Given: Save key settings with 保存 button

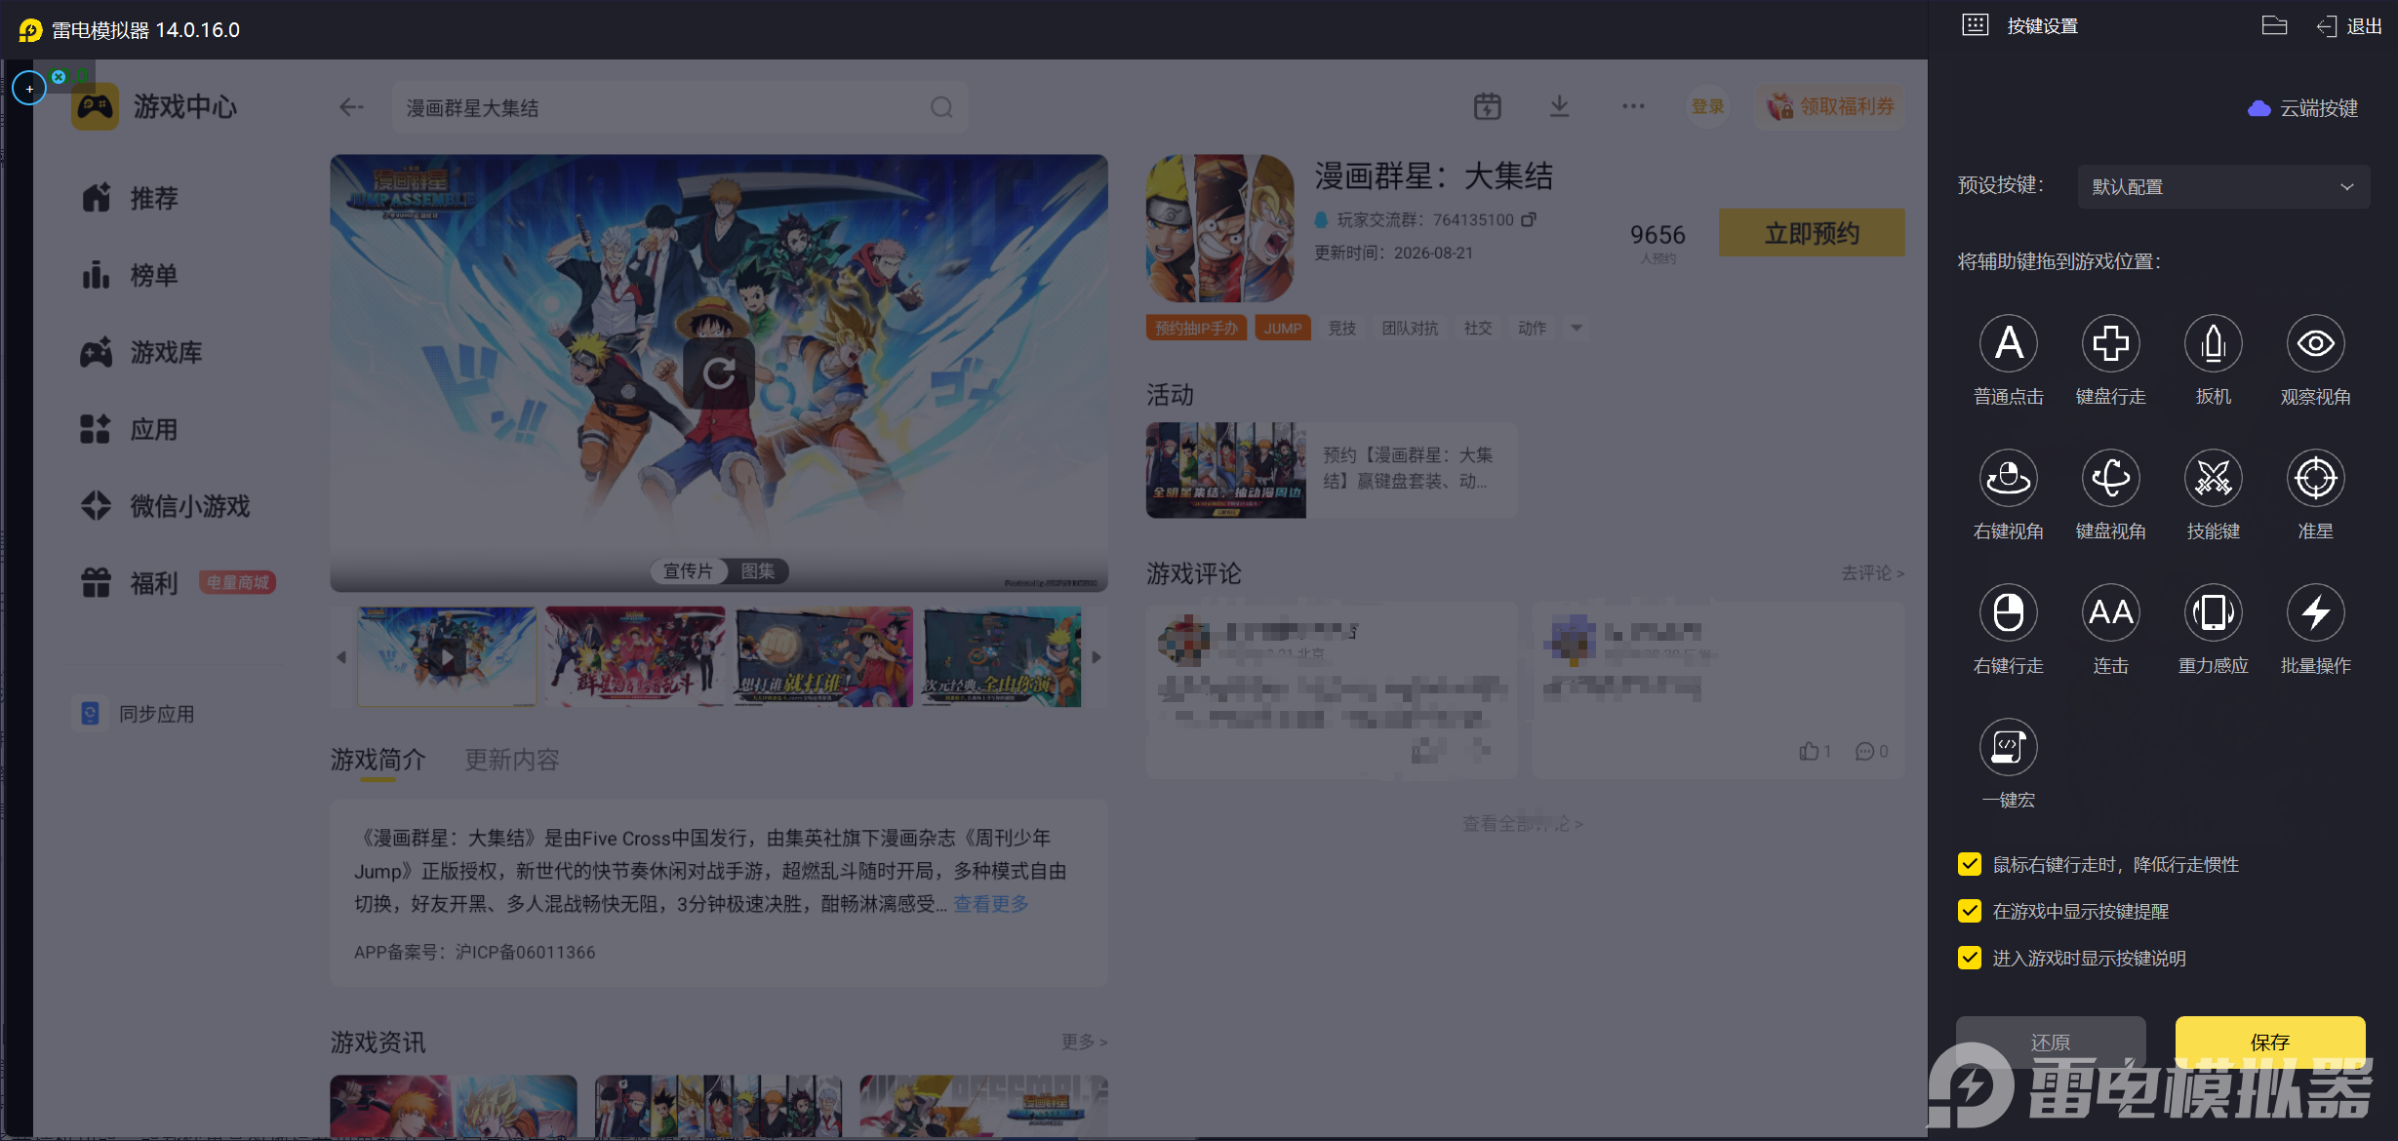Looking at the screenshot, I should [x=2270, y=1042].
